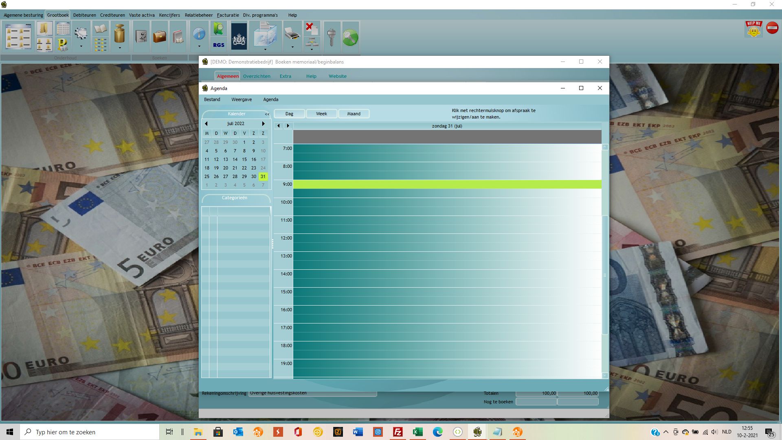This screenshot has height=440, width=782.
Task: Open the Facturatie menu
Action: (x=228, y=15)
